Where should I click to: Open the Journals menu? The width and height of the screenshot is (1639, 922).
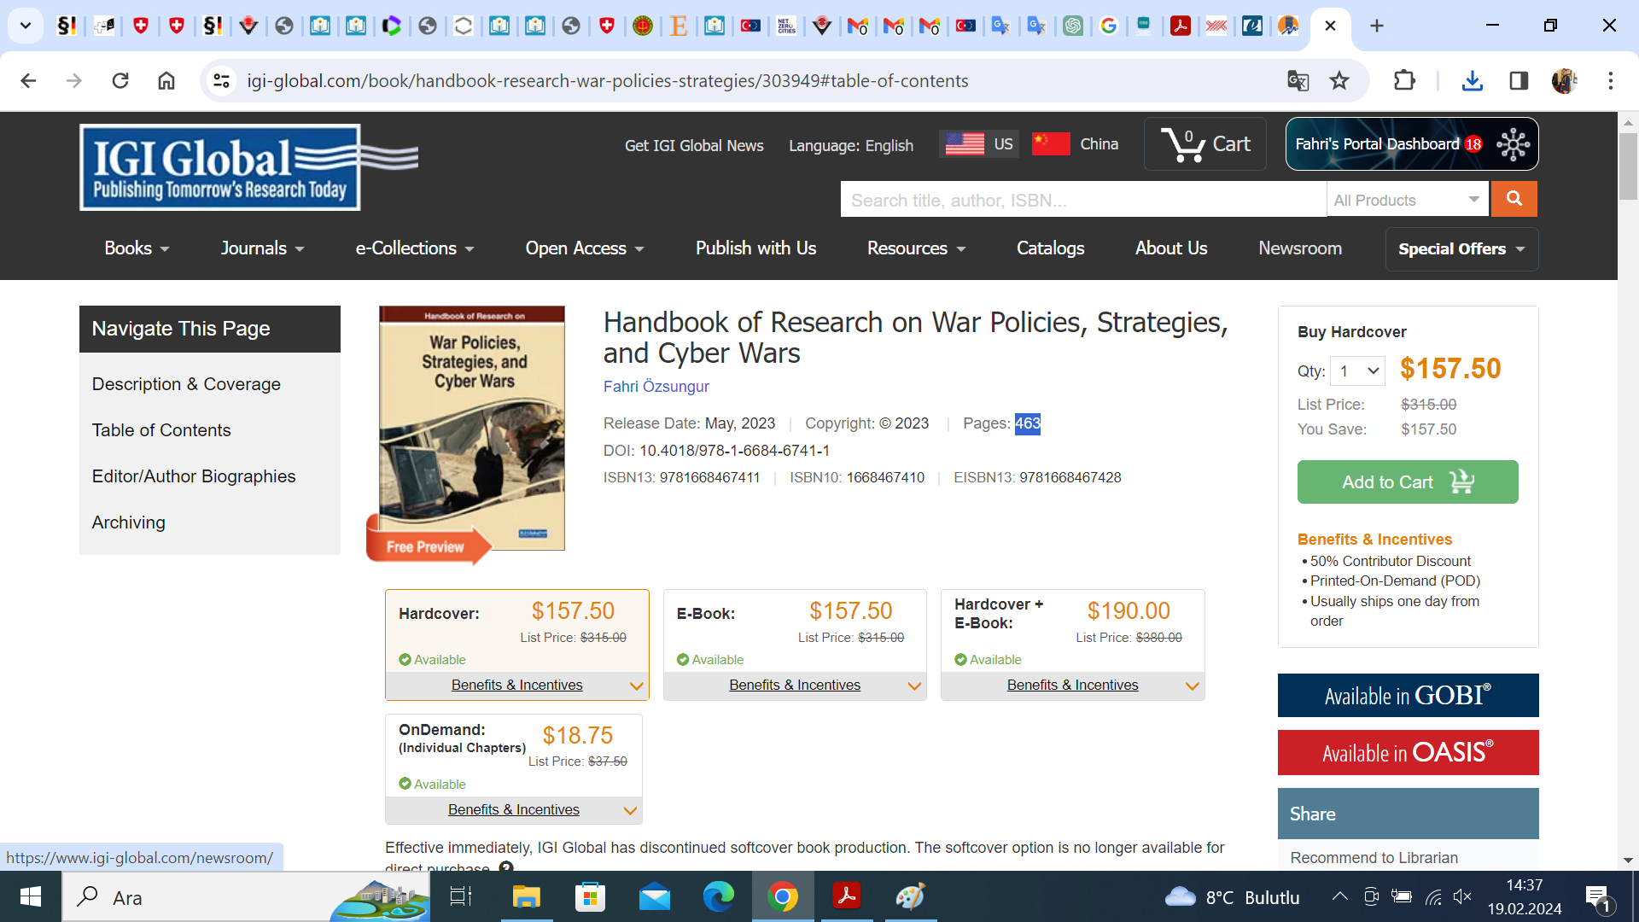pyautogui.click(x=262, y=248)
